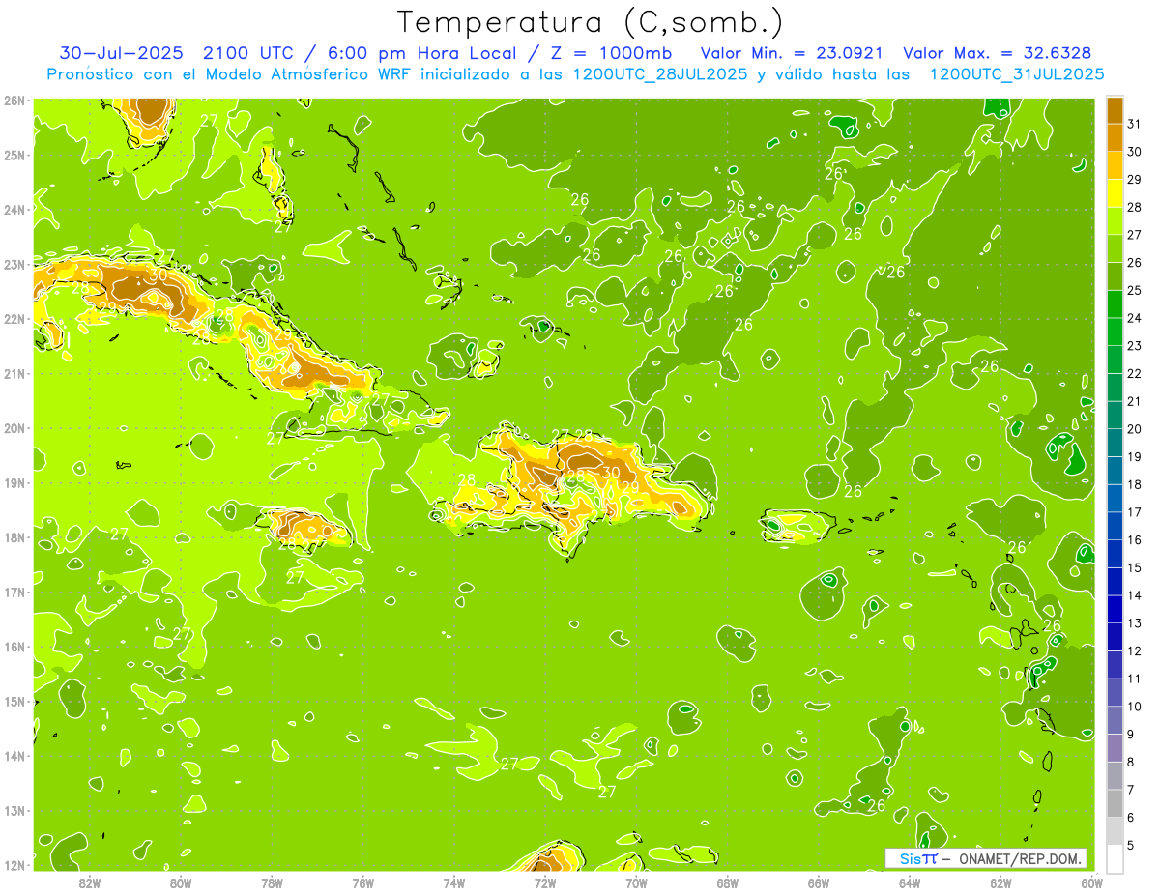Click the 25N latitude axis label
Image resolution: width=1160 pixels, height=896 pixels.
[x=14, y=155]
